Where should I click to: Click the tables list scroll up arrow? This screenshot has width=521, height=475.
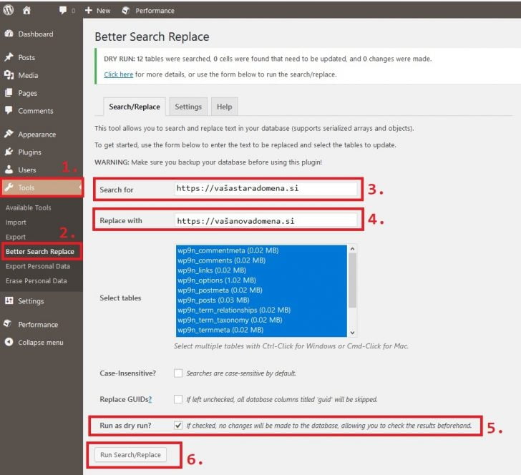point(353,248)
